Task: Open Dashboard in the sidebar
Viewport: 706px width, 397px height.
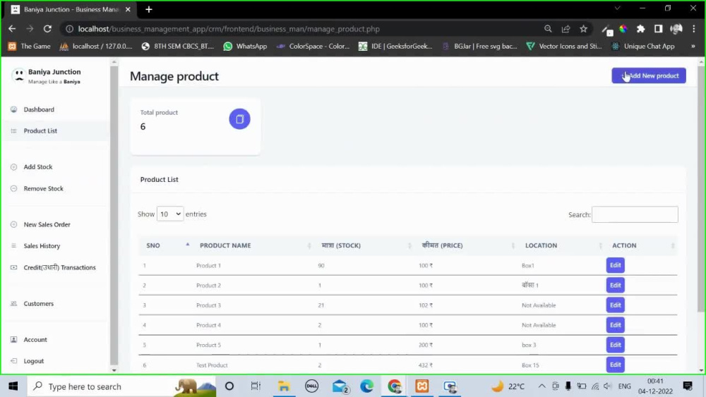Action: [x=39, y=109]
